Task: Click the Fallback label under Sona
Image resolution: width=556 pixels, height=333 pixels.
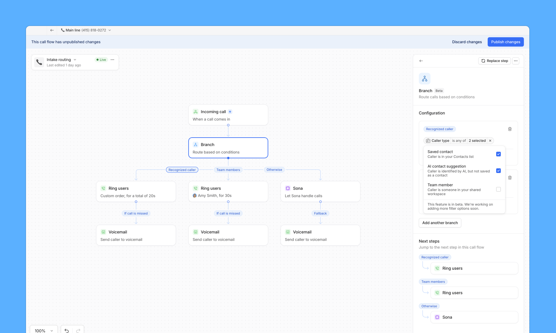Action: coord(320,213)
